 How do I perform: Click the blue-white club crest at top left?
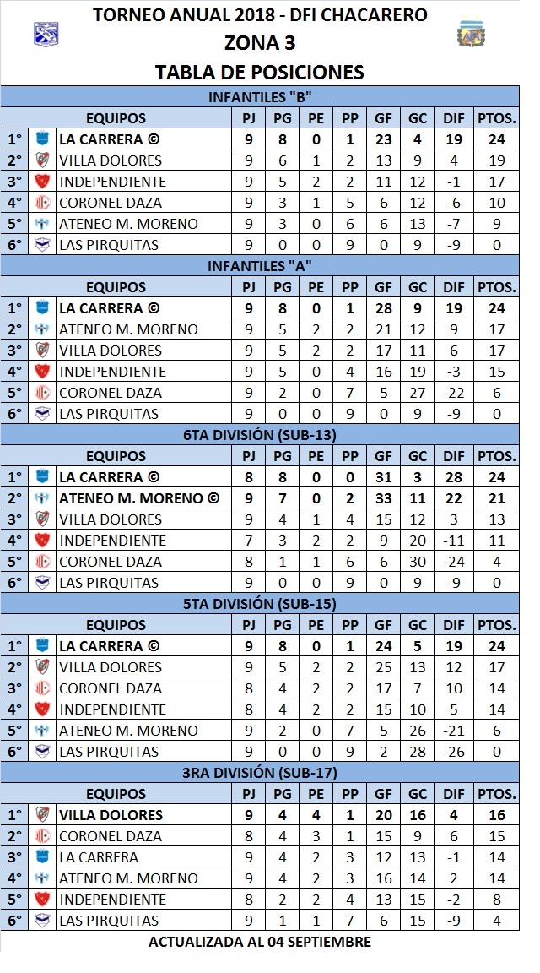coord(45,32)
